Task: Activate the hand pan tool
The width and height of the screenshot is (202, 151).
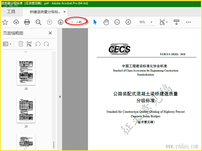Action: pos(106,22)
